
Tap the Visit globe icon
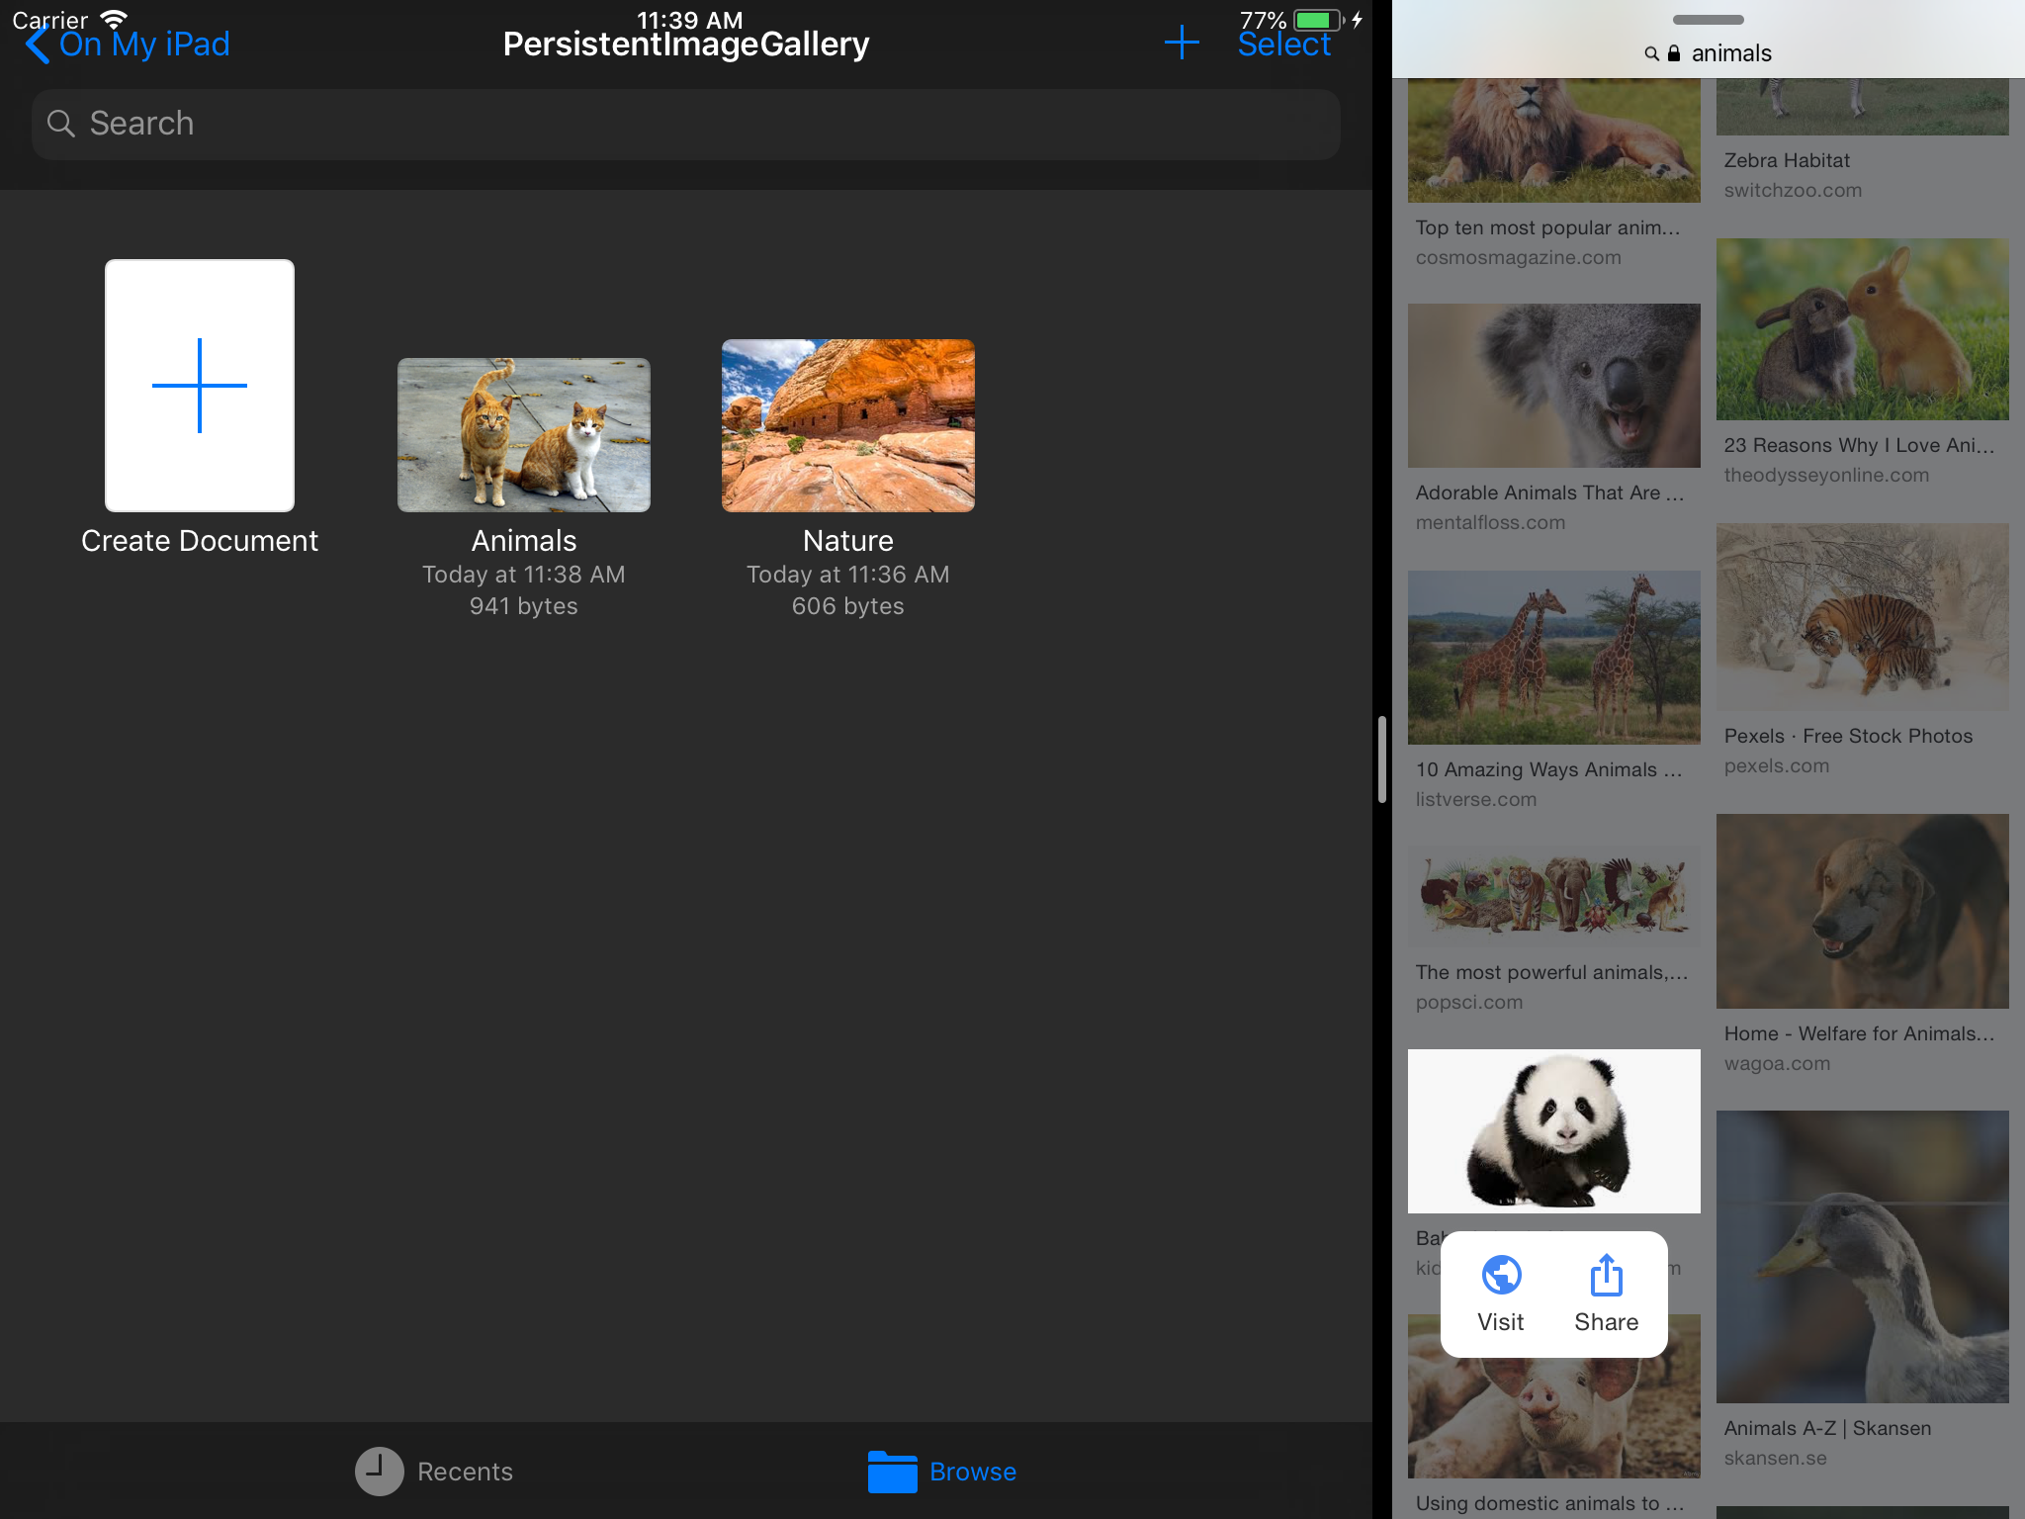[1501, 1276]
